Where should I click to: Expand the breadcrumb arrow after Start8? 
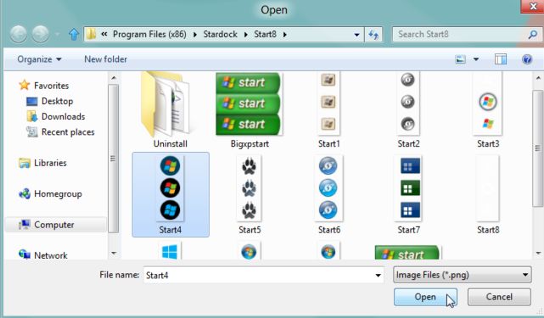284,34
